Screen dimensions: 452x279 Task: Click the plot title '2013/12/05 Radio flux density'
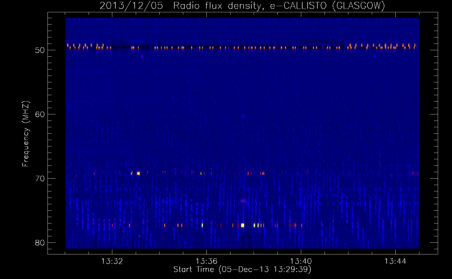[181, 6]
